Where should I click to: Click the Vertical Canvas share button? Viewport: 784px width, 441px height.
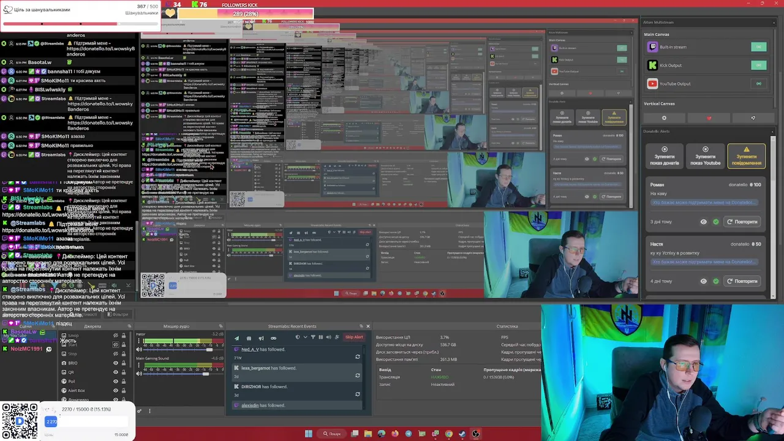[753, 118]
